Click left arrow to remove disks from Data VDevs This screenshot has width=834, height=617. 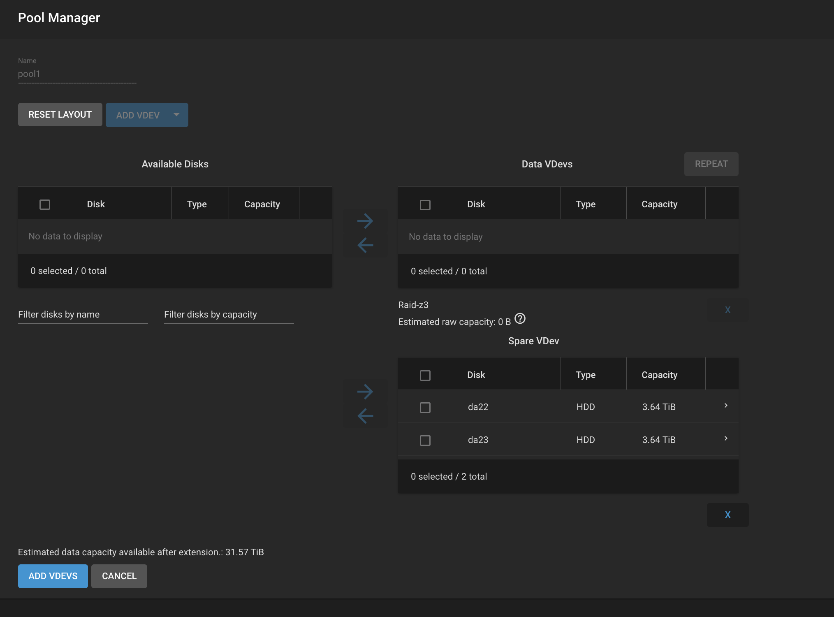[365, 246]
